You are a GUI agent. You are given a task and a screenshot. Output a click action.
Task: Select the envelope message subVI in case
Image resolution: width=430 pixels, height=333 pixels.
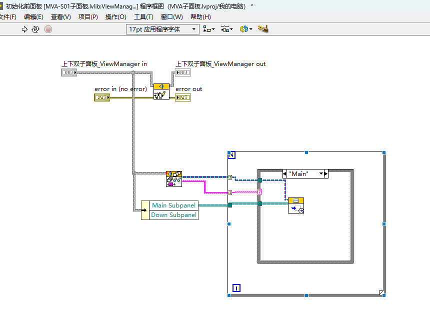(296, 205)
